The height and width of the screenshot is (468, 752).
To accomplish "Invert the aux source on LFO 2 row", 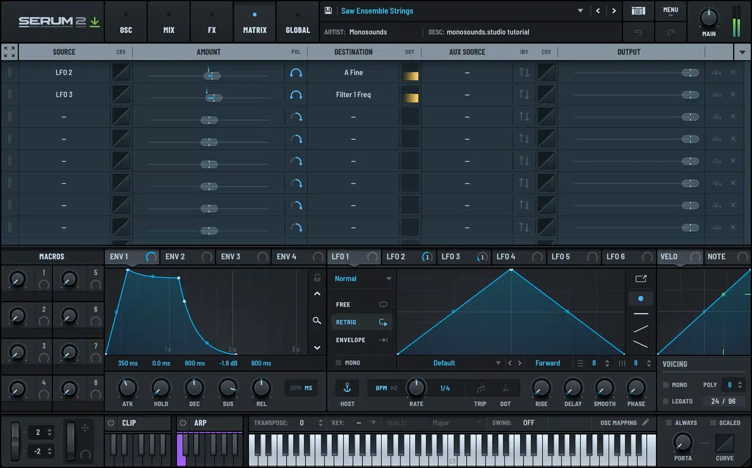I will click(x=524, y=72).
